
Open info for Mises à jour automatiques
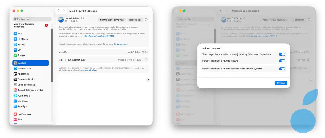(x=146, y=60)
